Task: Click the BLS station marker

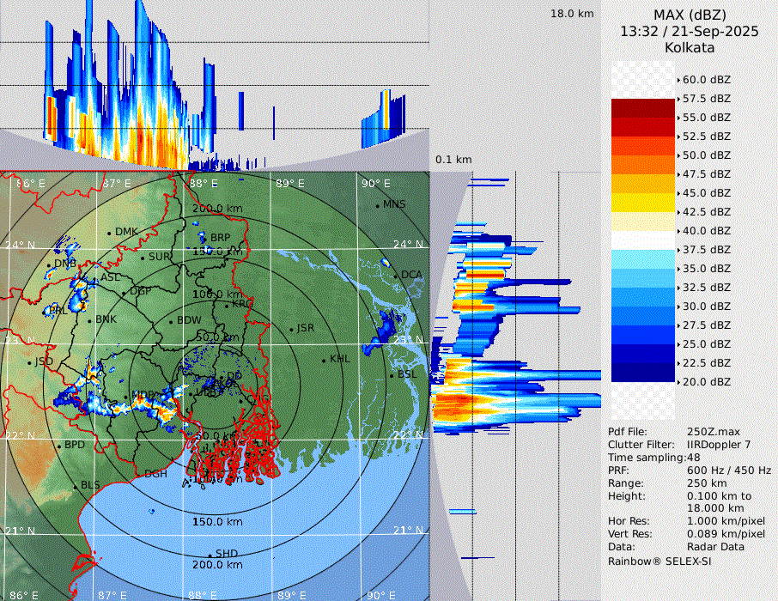Action: click(75, 486)
